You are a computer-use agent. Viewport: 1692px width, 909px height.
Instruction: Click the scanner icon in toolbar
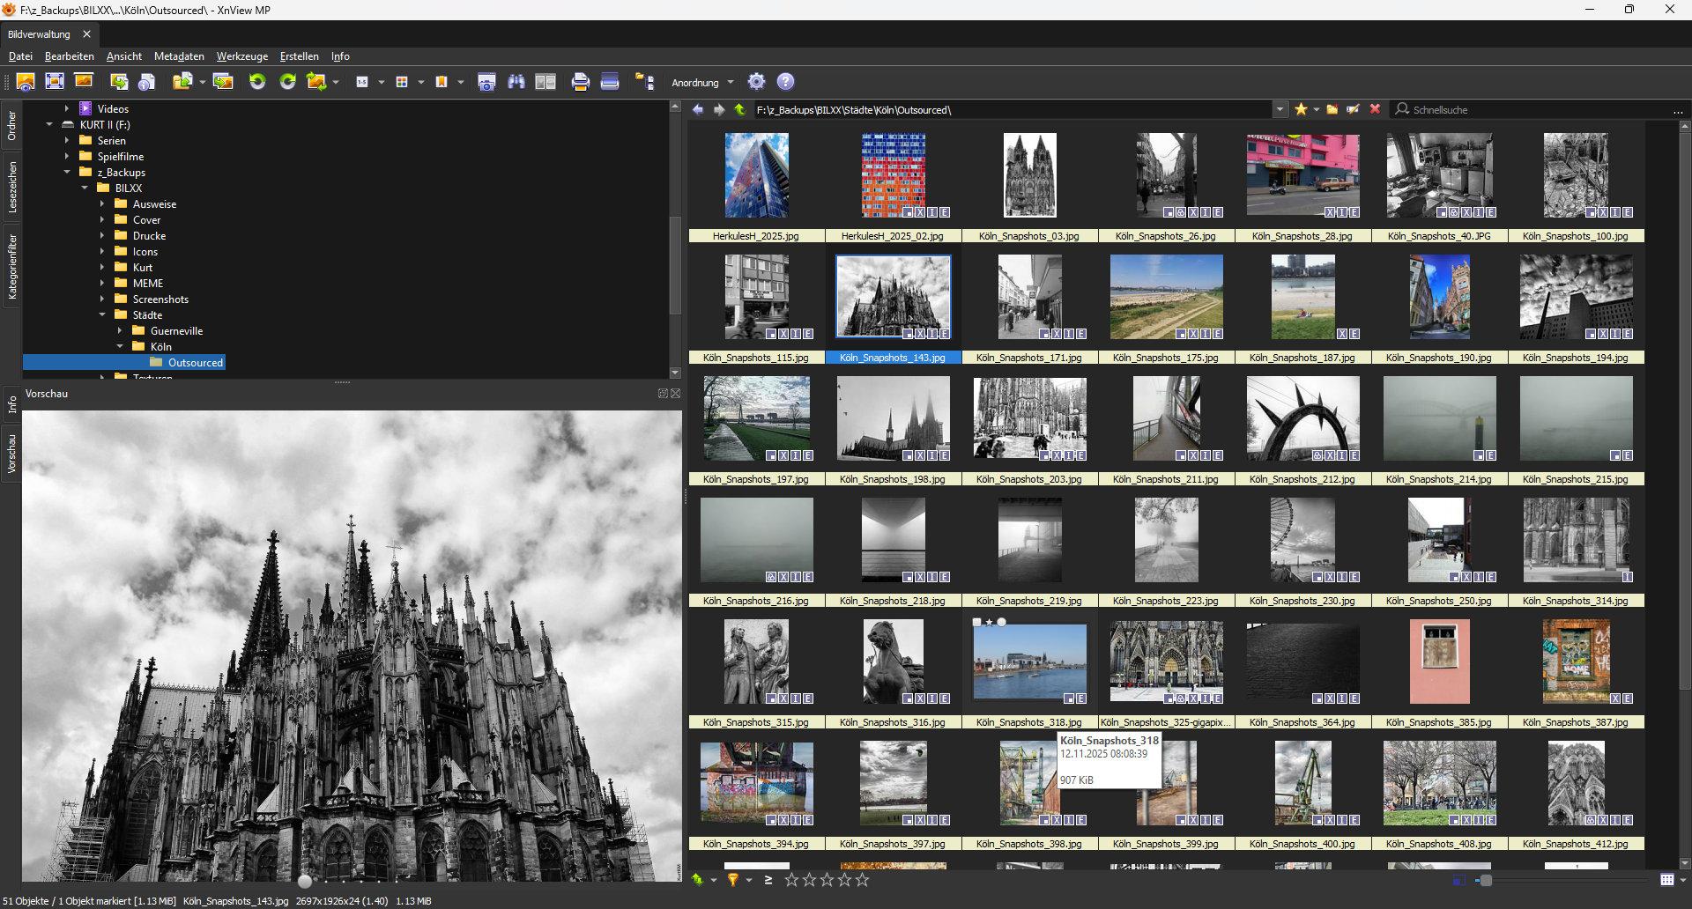[x=609, y=82]
